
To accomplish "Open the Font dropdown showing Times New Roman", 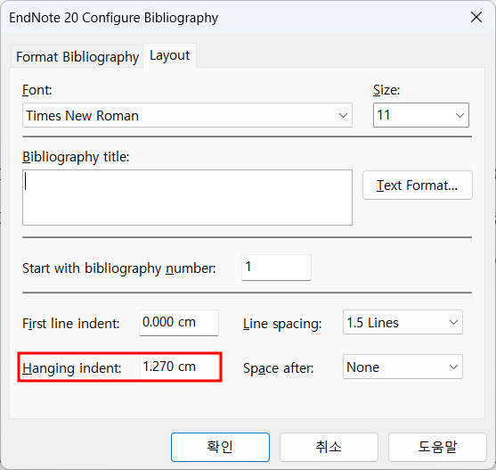I will 187,115.
